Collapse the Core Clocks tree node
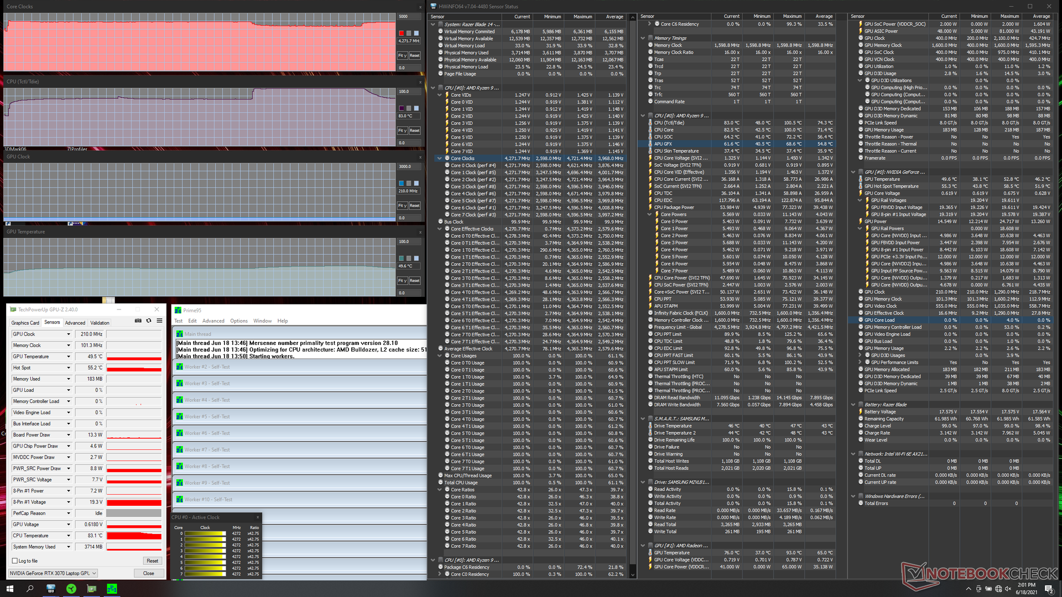 (440, 158)
